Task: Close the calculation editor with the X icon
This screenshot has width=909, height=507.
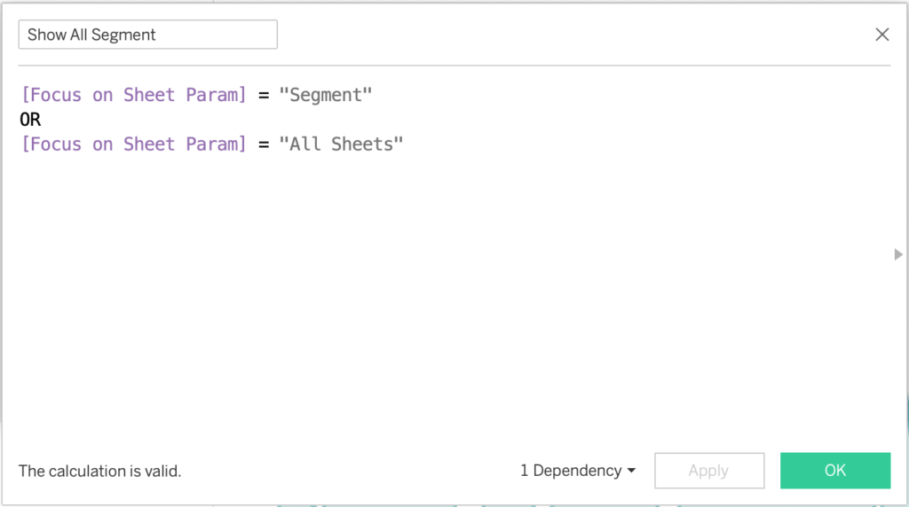Action: pyautogui.click(x=881, y=35)
